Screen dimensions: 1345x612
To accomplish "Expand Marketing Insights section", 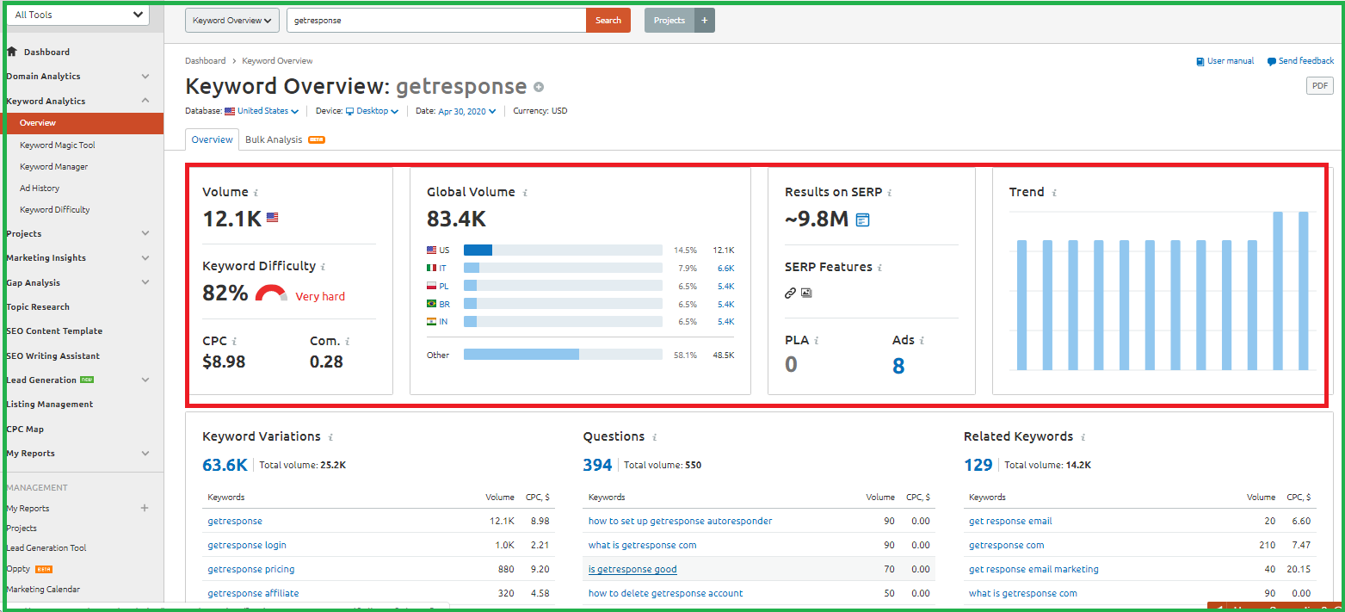I will tap(145, 257).
